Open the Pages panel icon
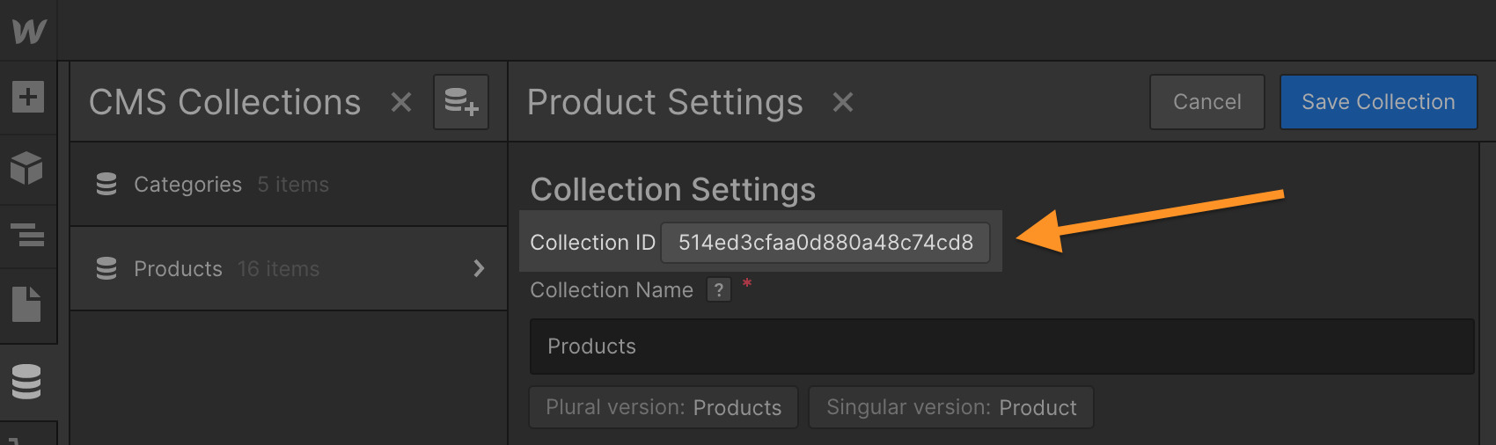This screenshot has height=445, width=1496. [x=26, y=304]
